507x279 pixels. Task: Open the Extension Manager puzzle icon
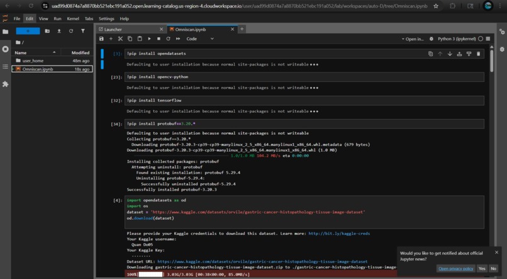5,84
